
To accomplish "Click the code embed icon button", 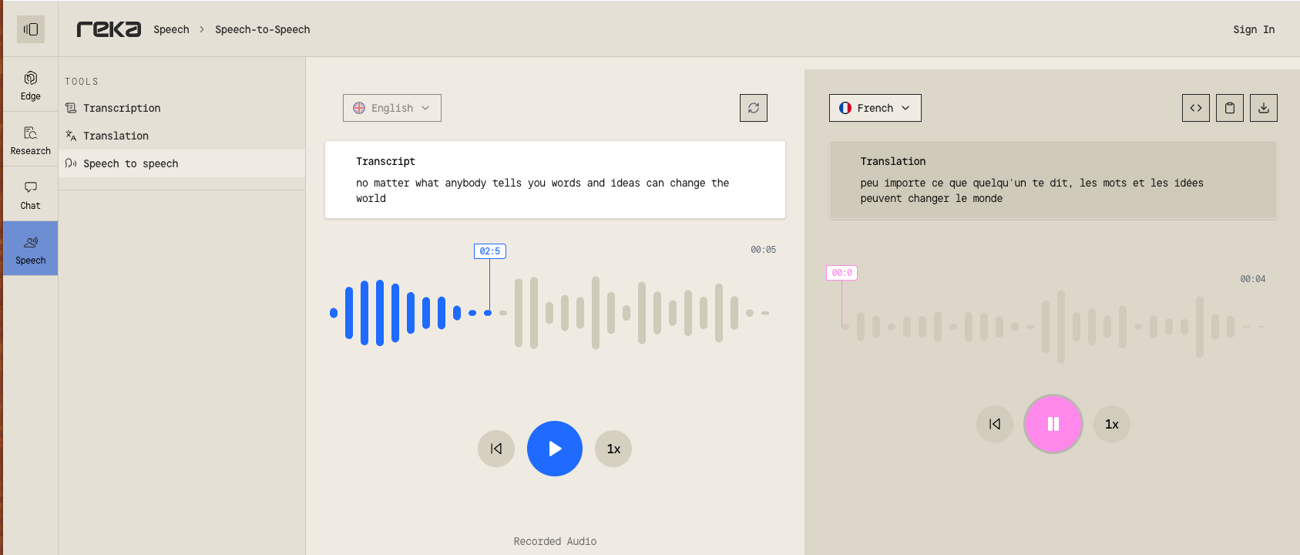I will point(1195,108).
